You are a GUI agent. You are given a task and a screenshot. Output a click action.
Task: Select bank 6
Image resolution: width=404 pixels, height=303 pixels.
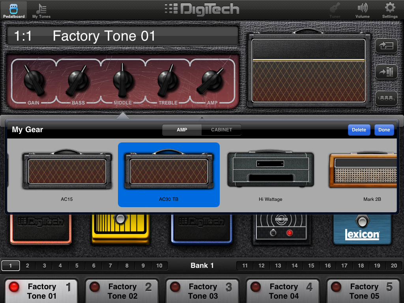point(94,266)
